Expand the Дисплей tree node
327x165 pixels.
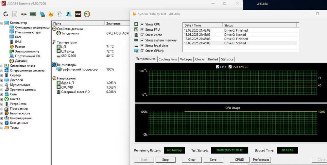click(2, 80)
